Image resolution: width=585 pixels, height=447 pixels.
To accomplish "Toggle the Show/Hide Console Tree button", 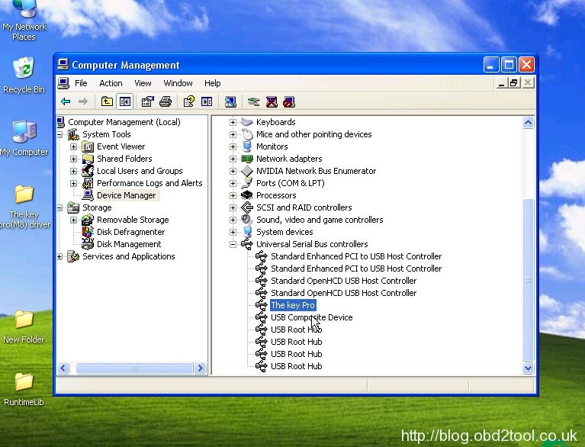I will (x=124, y=101).
